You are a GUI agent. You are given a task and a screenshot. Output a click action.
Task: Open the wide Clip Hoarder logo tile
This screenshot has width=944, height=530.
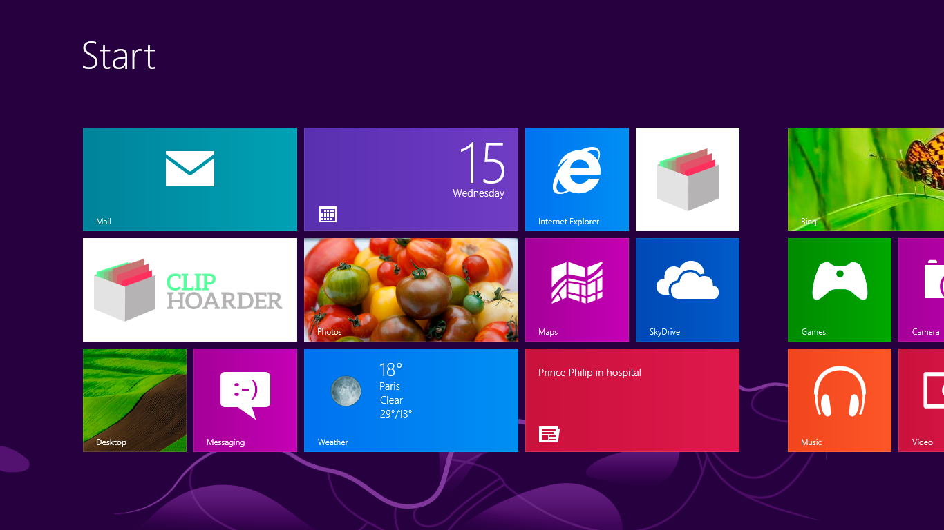point(190,290)
